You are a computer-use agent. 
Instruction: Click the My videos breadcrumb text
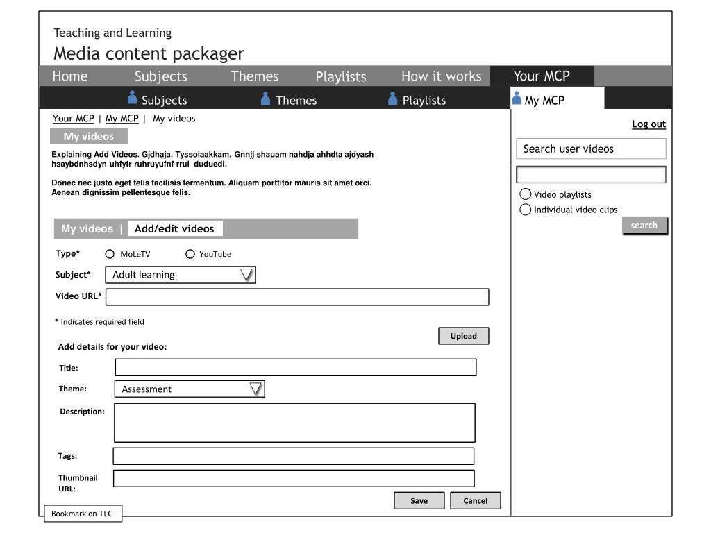174,119
